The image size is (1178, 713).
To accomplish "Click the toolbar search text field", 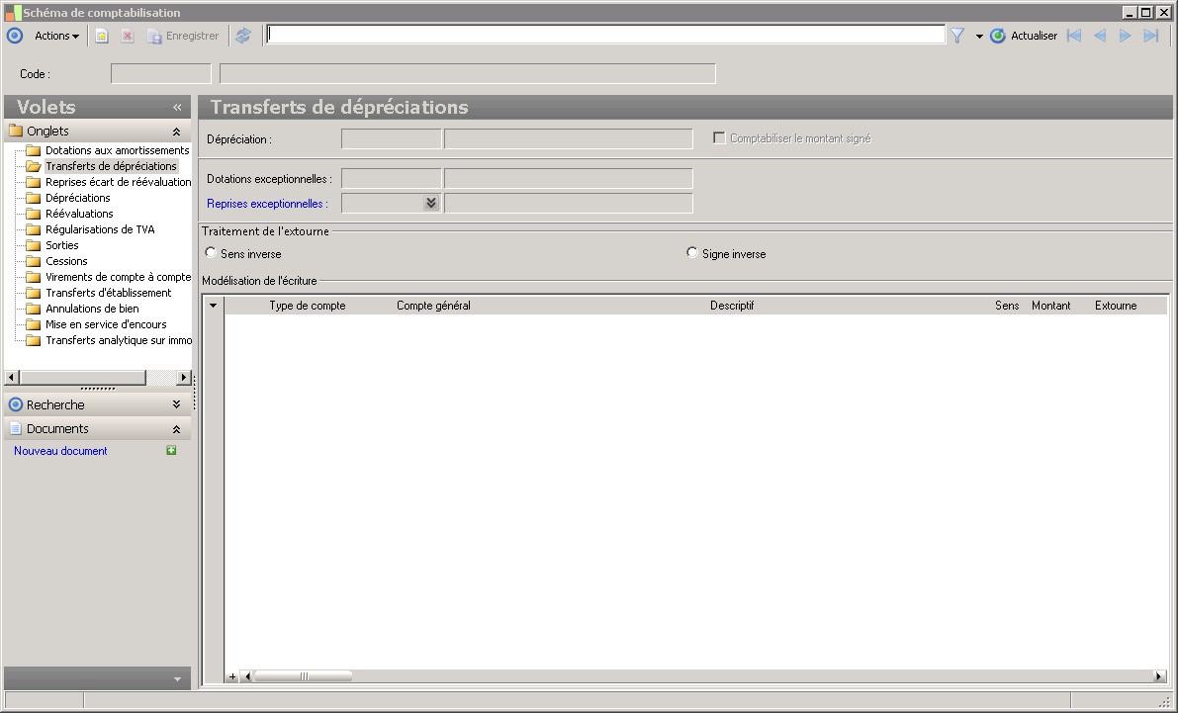I will click(x=605, y=35).
